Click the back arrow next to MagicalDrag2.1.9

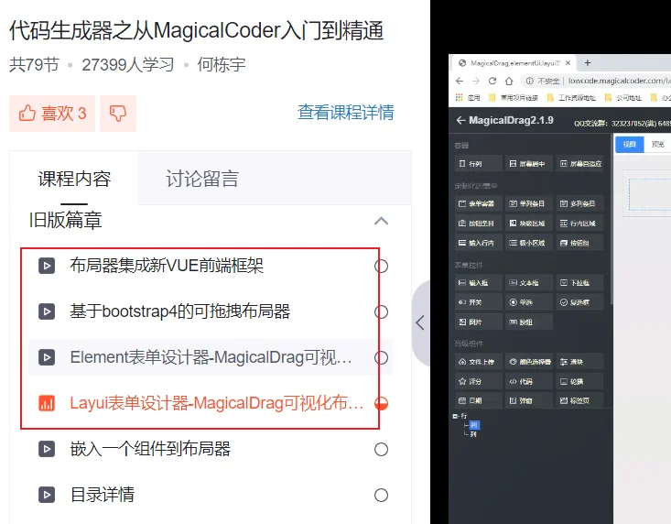(460, 120)
